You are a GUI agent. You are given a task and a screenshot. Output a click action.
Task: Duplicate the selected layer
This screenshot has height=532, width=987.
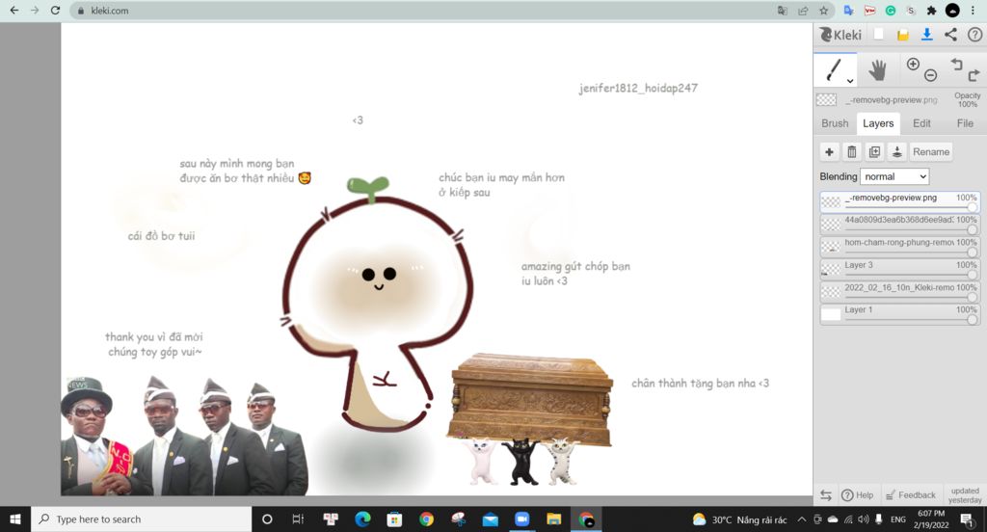coord(874,151)
